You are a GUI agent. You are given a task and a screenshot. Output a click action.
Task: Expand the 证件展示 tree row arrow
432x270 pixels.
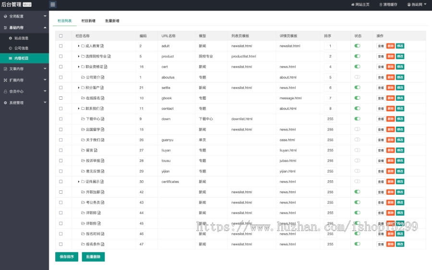click(79, 182)
